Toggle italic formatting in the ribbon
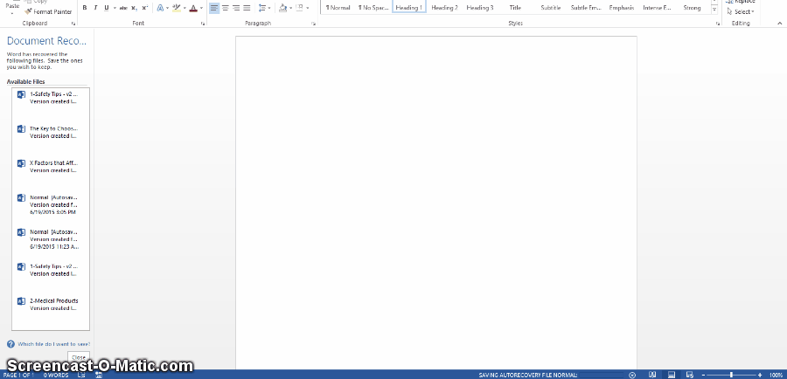The image size is (787, 379). click(95, 8)
